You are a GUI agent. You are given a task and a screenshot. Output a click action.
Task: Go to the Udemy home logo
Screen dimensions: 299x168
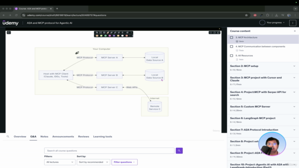pyautogui.click(x=10, y=23)
